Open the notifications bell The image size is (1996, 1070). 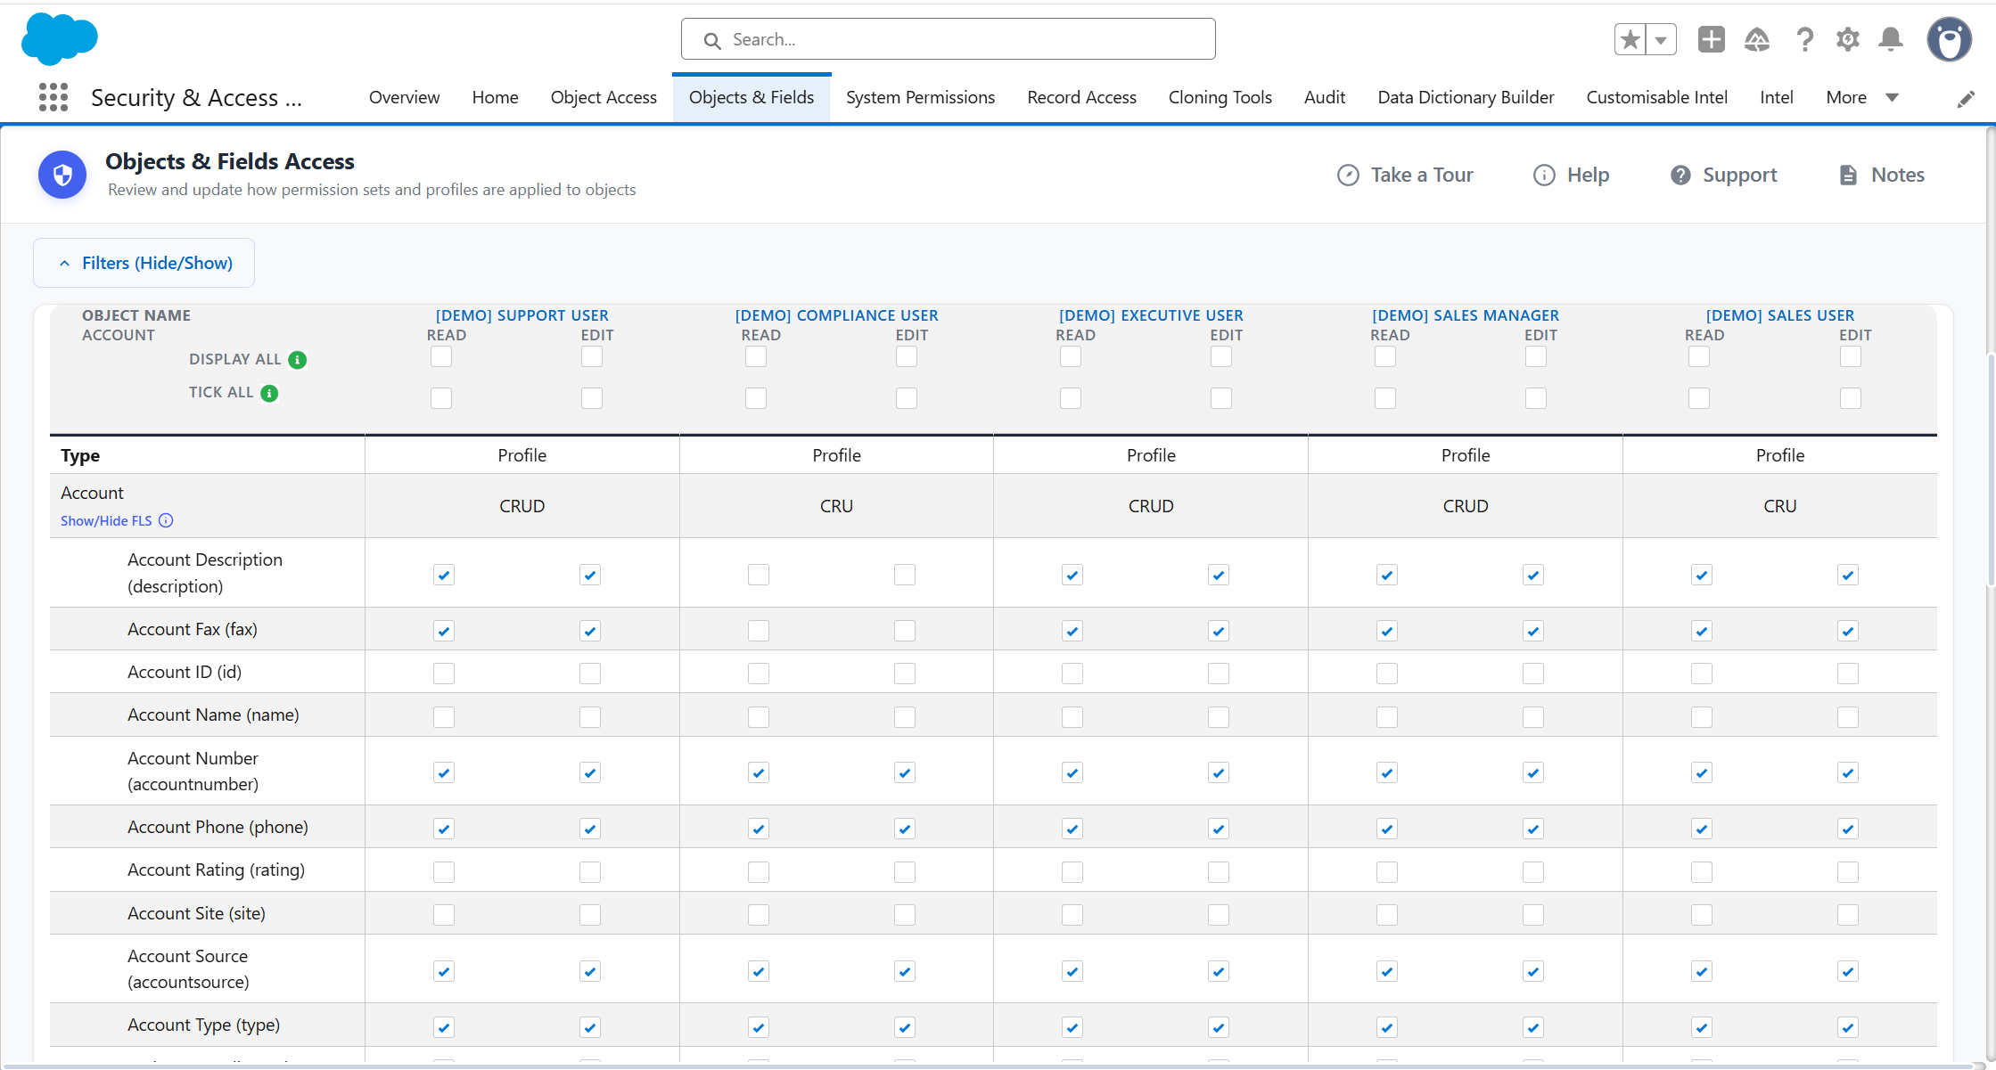1891,39
